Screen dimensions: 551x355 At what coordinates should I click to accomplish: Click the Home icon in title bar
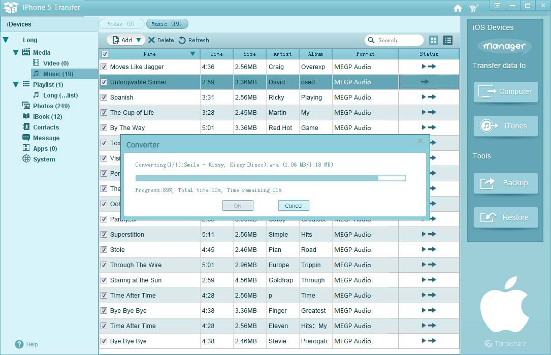(x=458, y=8)
